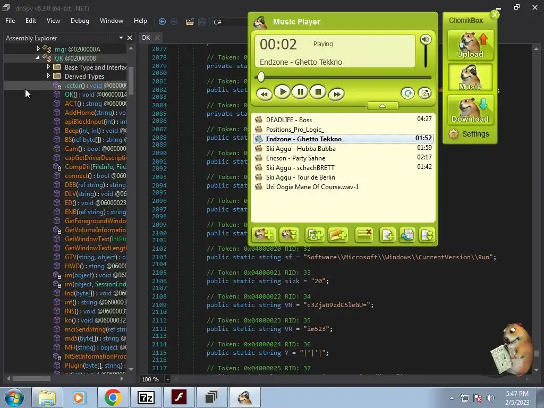Collapse the OK @02000008 node
The height and width of the screenshot is (408, 544).
(38, 57)
